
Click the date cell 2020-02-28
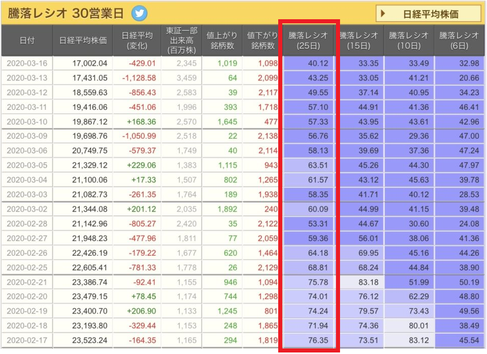click(x=27, y=224)
